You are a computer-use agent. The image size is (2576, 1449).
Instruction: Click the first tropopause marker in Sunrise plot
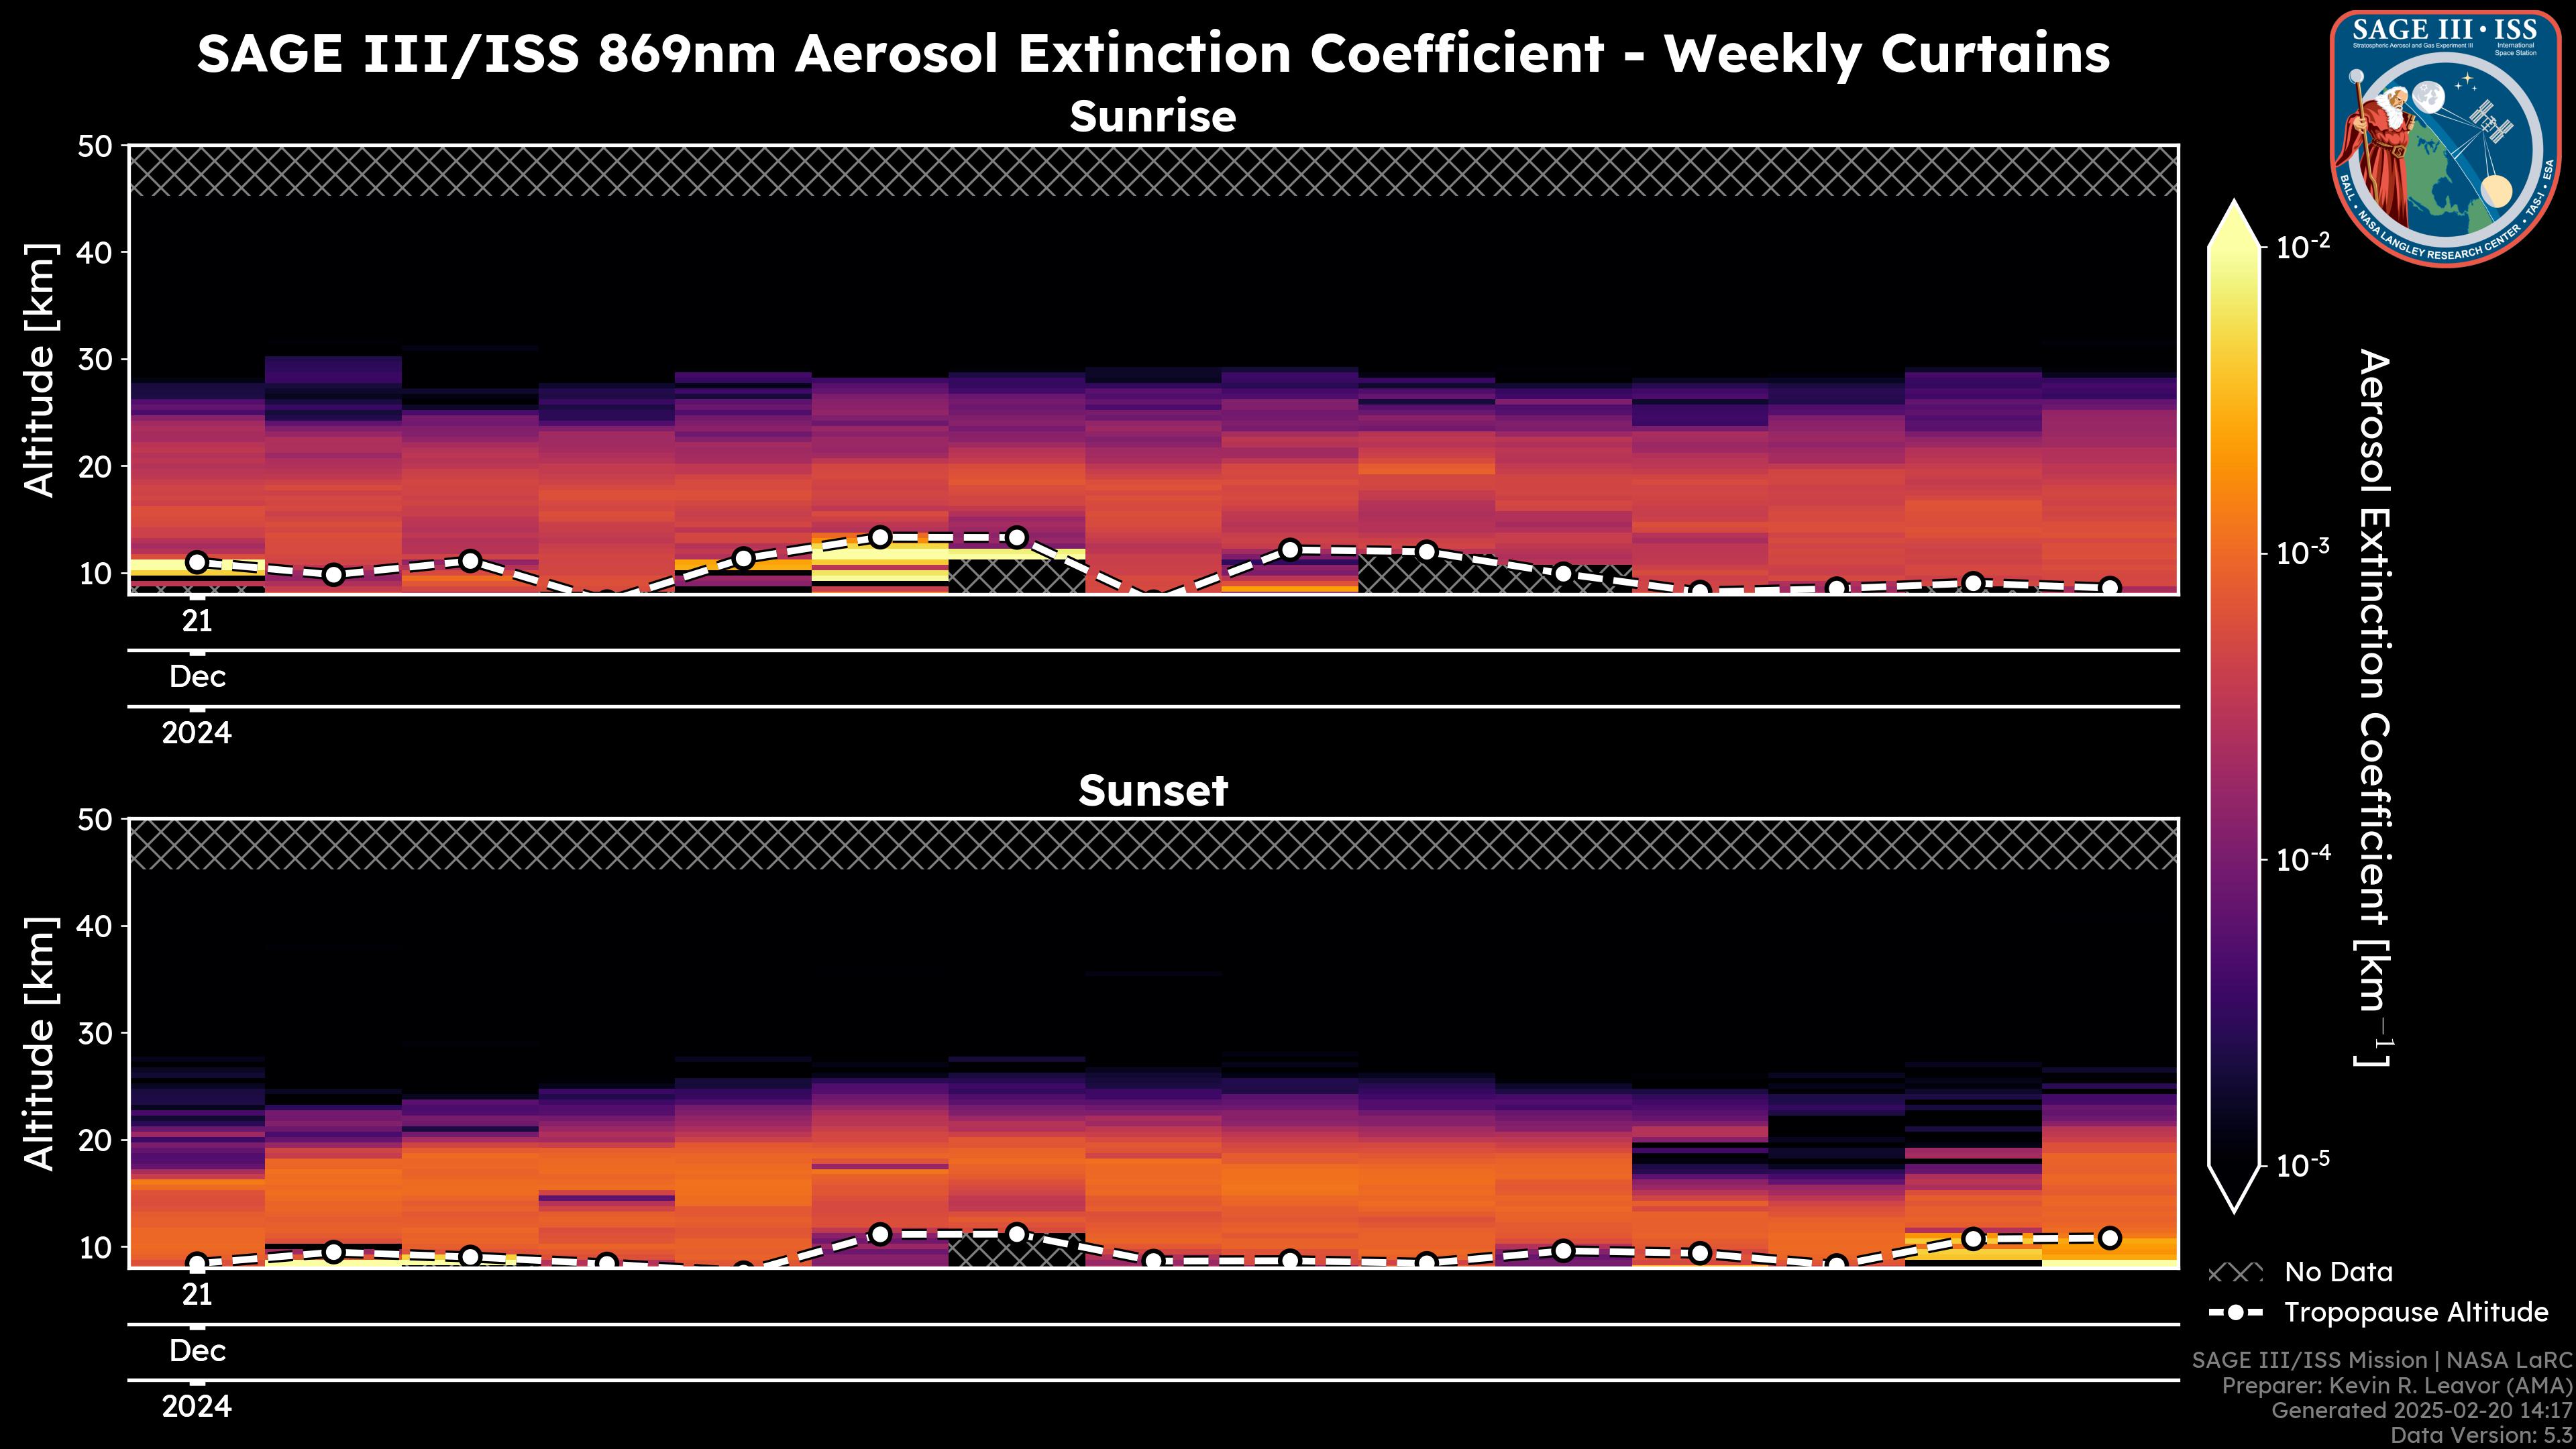click(197, 562)
